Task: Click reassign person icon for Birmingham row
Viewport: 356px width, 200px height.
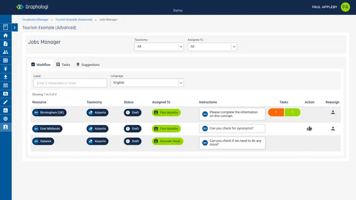Action: (x=333, y=112)
